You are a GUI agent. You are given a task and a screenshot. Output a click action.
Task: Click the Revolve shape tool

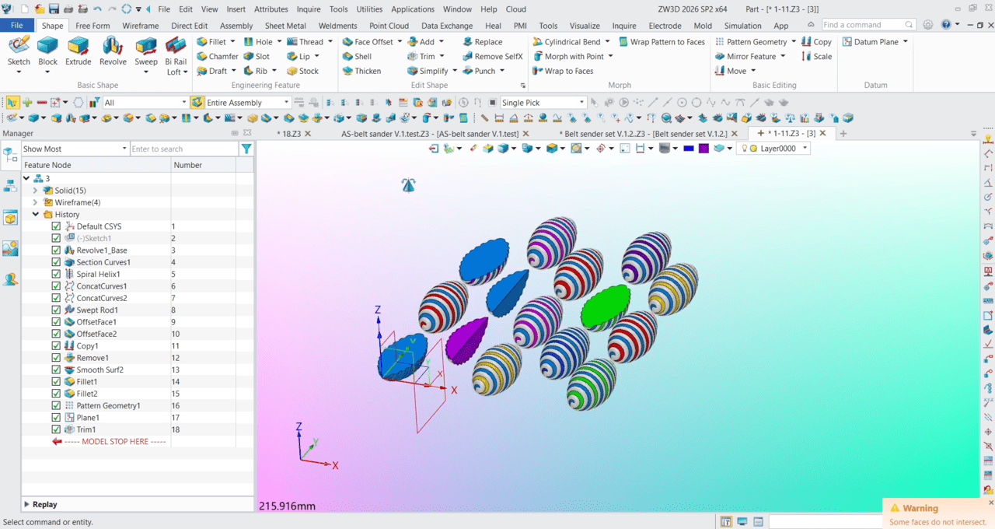113,51
